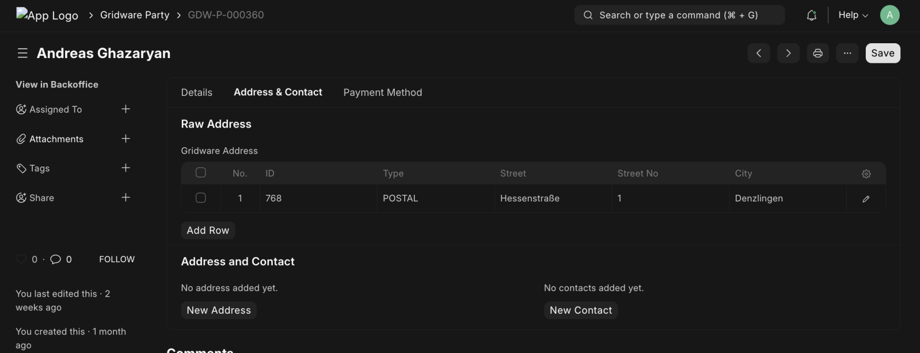Click Raw Address section heading
The height and width of the screenshot is (353, 920).
pos(216,124)
